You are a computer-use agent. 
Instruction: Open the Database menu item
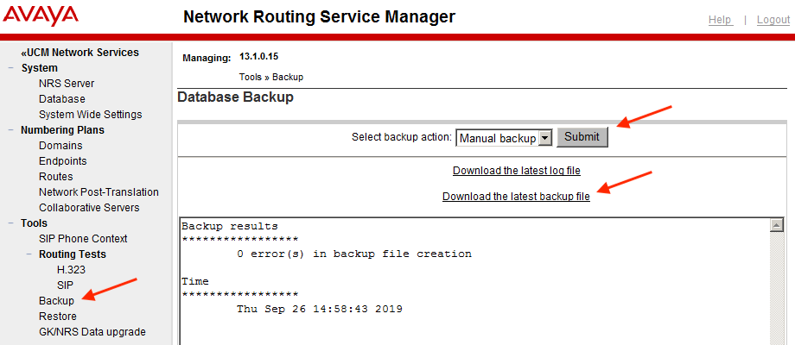pyautogui.click(x=62, y=99)
